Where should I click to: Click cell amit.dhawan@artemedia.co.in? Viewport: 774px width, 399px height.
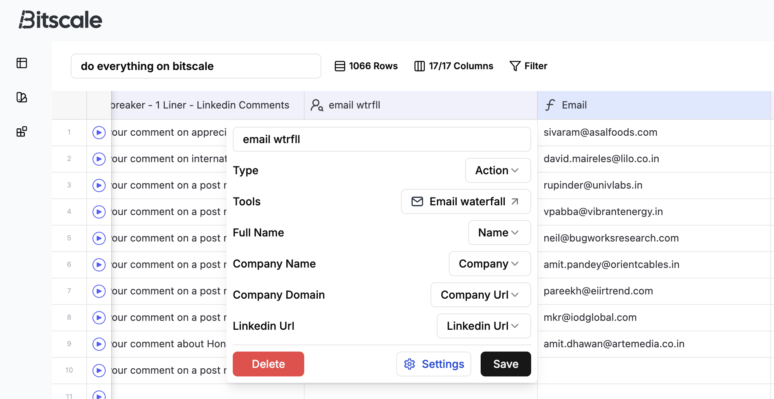coord(654,344)
